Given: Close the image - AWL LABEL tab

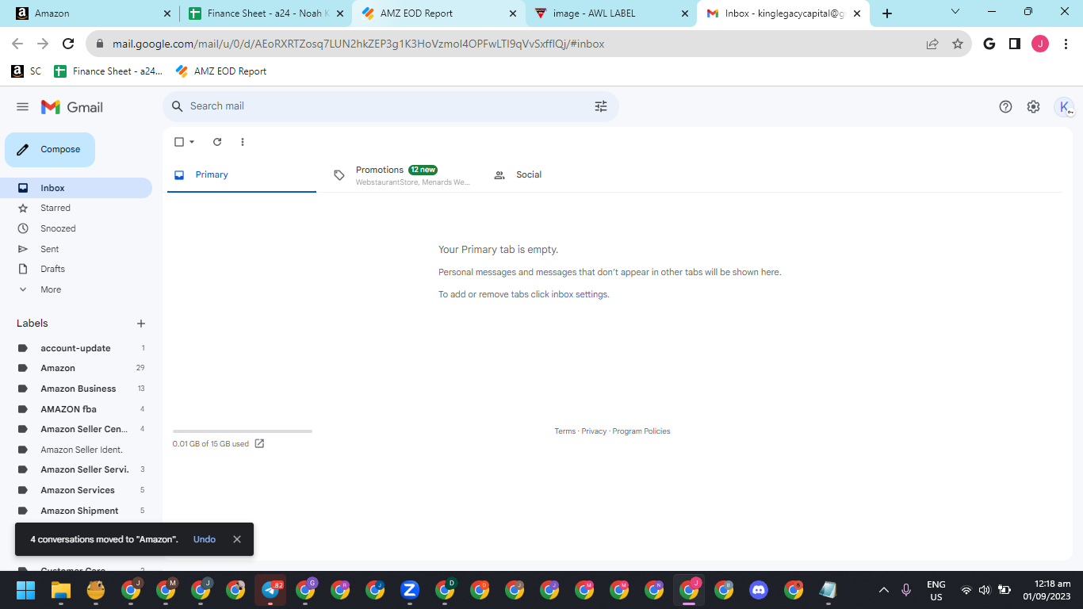Looking at the screenshot, I should tap(685, 13).
